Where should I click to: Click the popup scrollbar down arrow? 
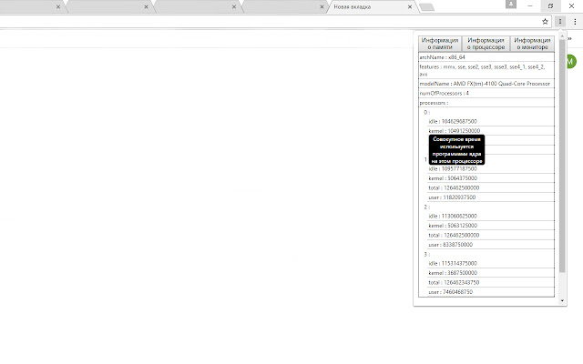pos(562,300)
